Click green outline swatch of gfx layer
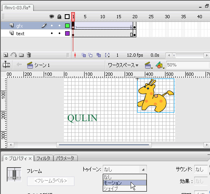This screenshot has width=210, height=194. pos(67,26)
